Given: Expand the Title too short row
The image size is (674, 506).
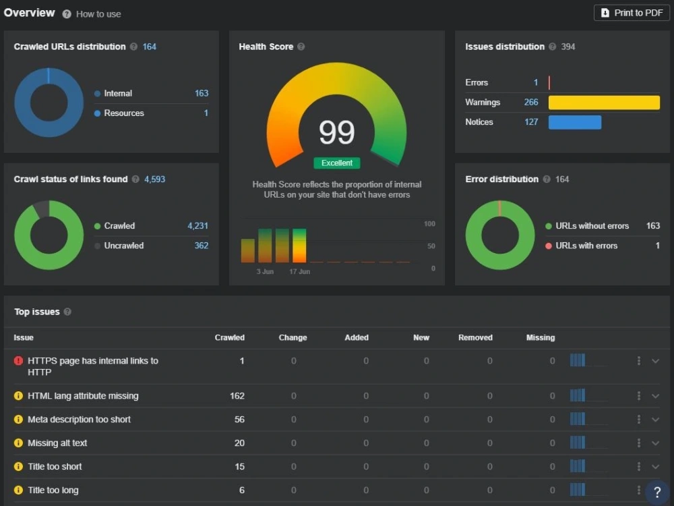Looking at the screenshot, I should 655,467.
